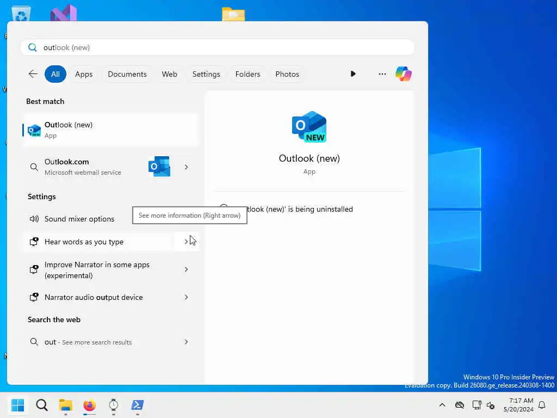
Task: Select the All filter tab
Action: point(55,74)
